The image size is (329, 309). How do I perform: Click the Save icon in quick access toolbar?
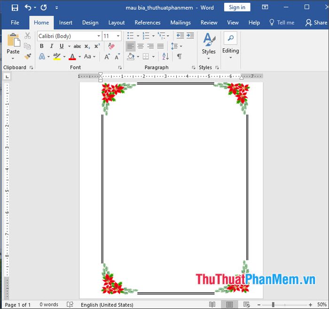(15, 8)
